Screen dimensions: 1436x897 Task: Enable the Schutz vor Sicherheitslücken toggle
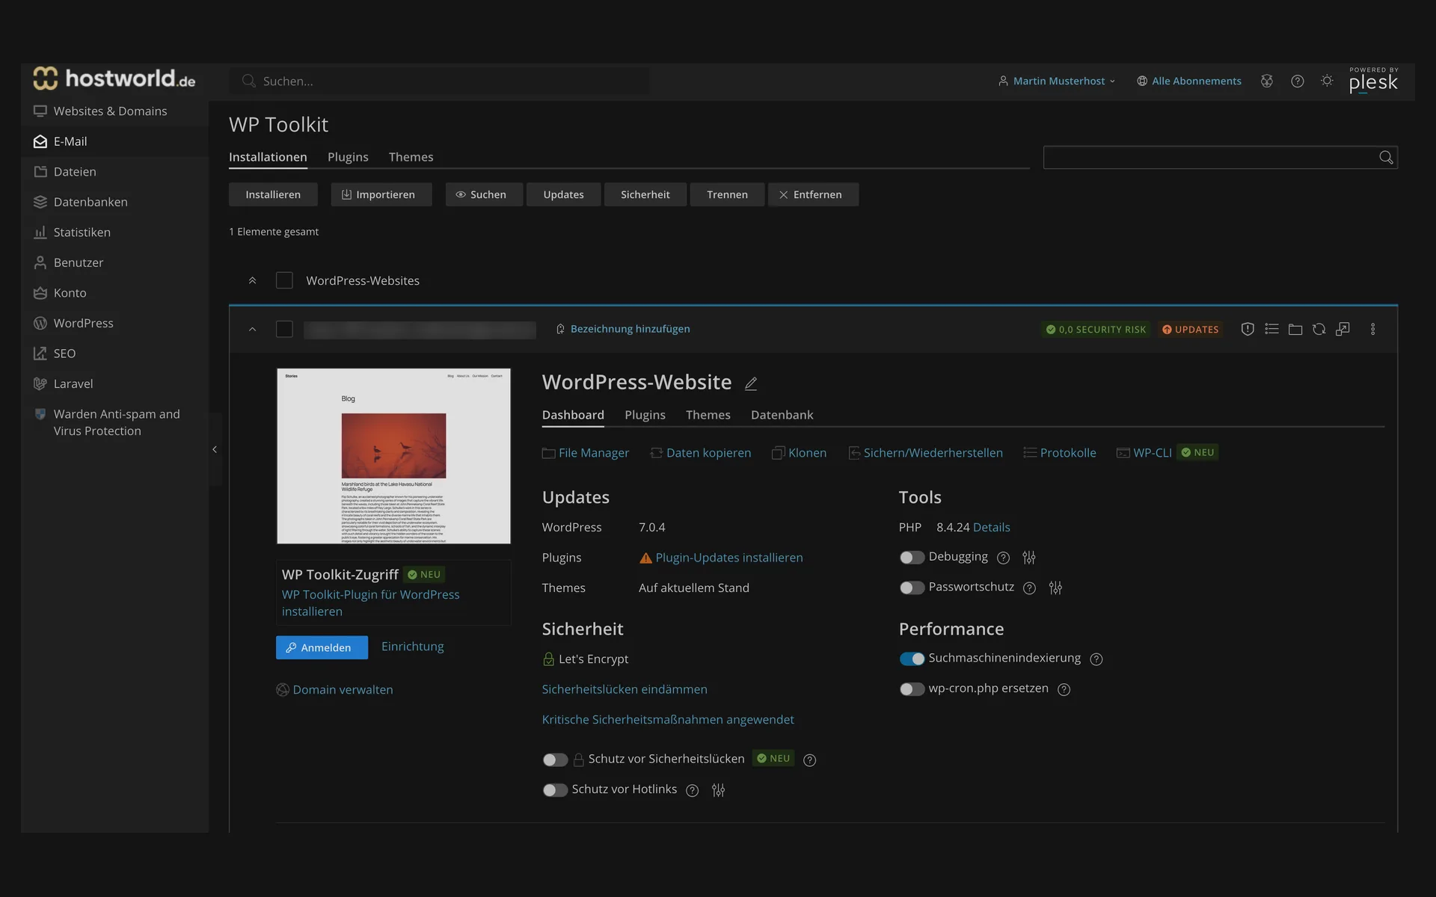(555, 760)
